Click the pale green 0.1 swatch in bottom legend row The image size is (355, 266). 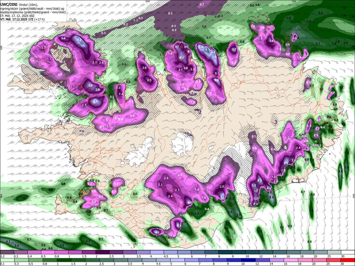pyautogui.click(x=7, y=260)
